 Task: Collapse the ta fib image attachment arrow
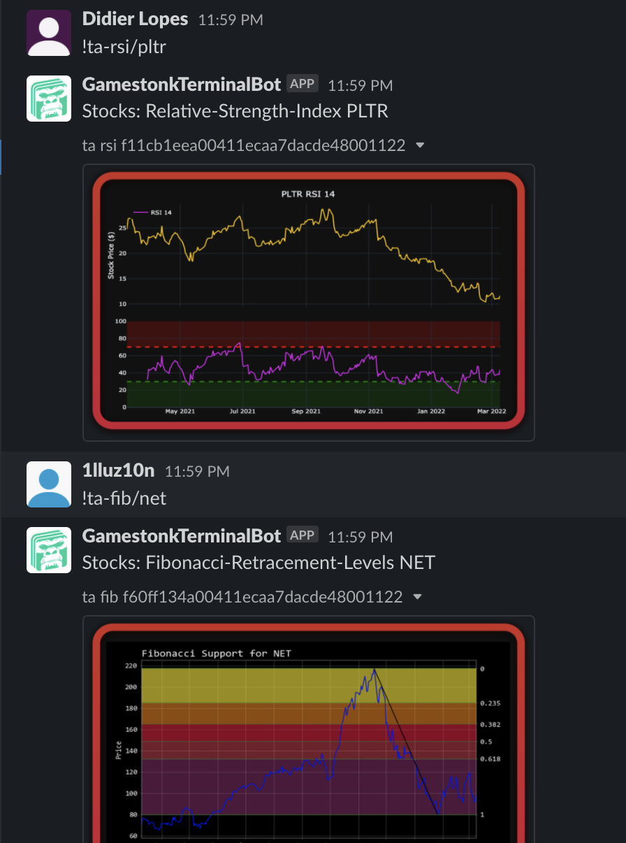tap(418, 597)
